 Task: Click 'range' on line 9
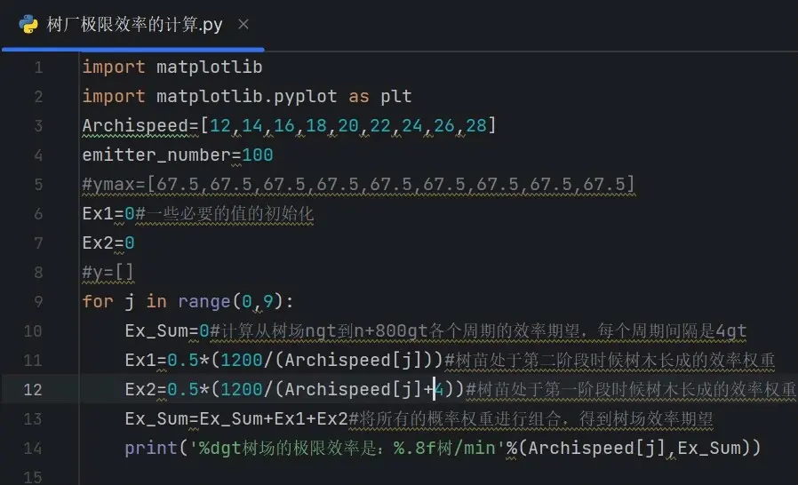click(x=204, y=302)
